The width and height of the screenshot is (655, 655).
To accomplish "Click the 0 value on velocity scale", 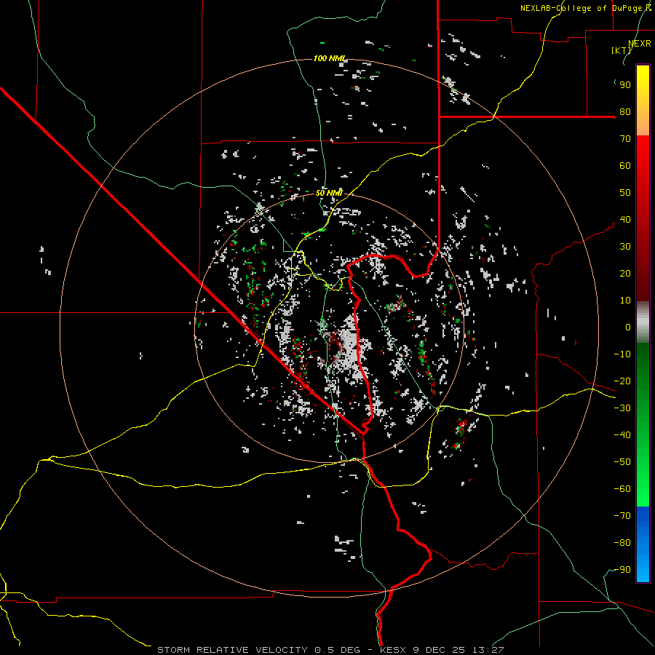I will [628, 327].
